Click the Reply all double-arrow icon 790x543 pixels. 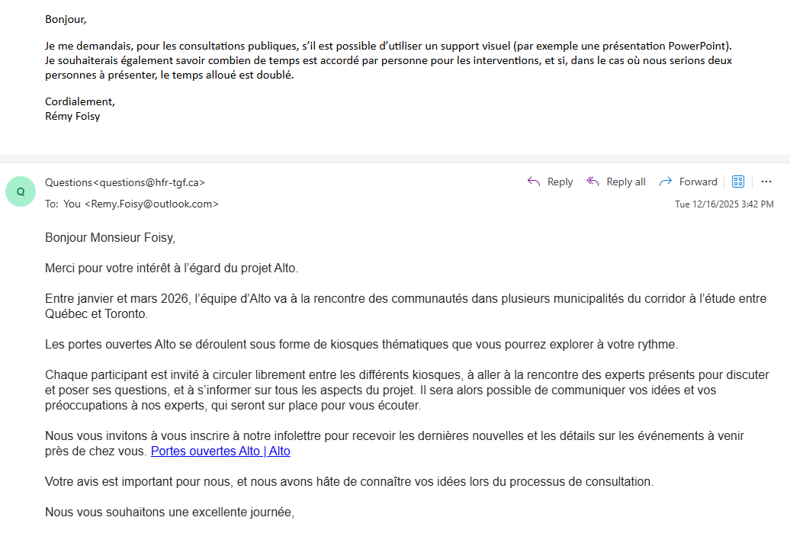[592, 182]
